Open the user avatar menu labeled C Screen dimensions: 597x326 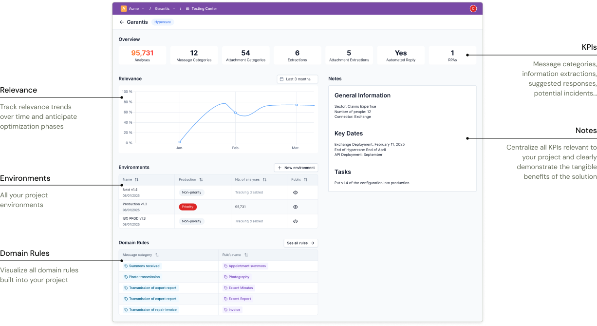[x=473, y=8]
